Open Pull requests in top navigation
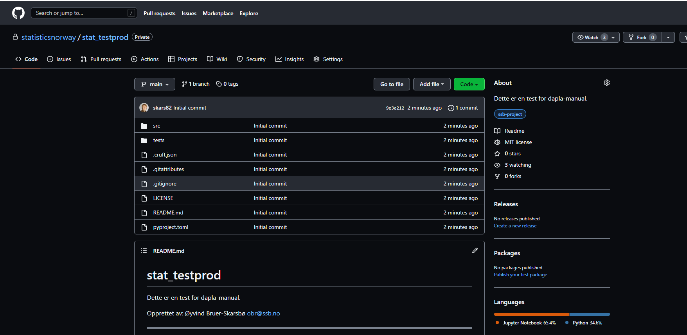This screenshot has height=335, width=687. tap(159, 13)
